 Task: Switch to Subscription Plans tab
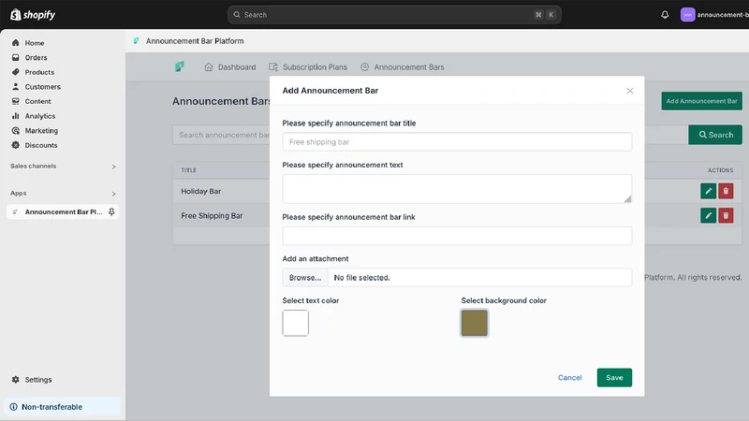tap(308, 67)
